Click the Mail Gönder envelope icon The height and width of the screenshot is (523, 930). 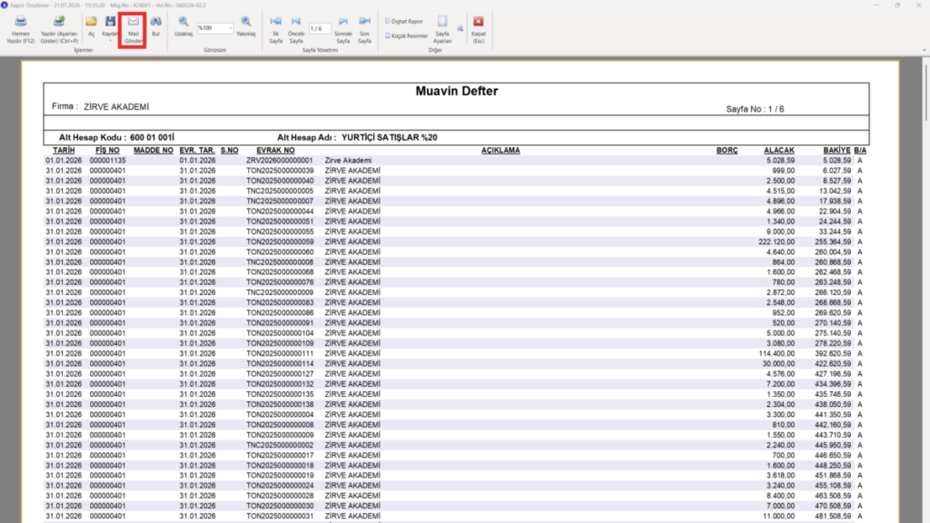(x=133, y=22)
